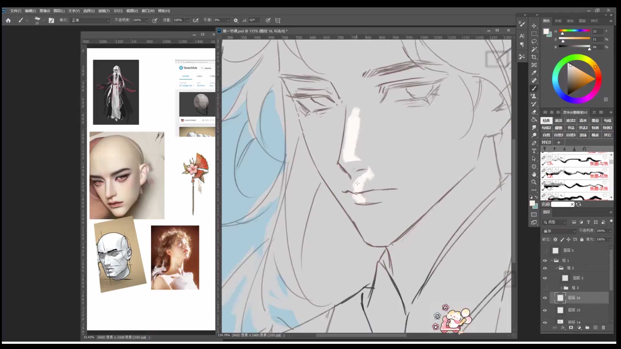Show hidden layer 图层 5
621x349 pixels.
click(x=545, y=250)
